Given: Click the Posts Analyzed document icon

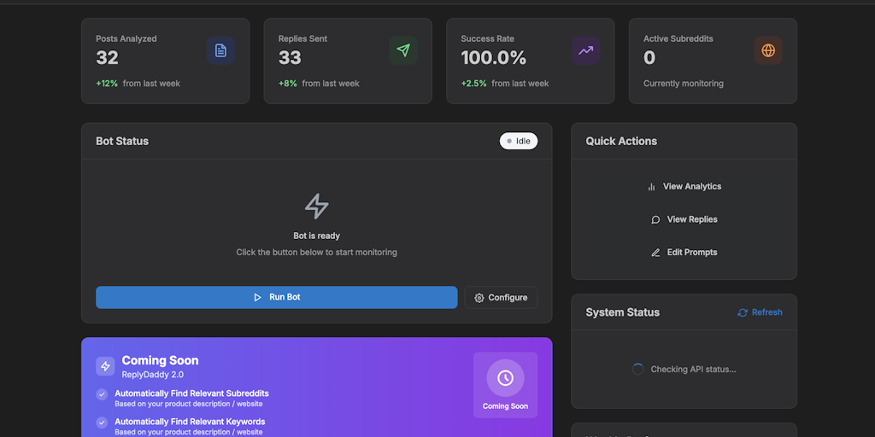Looking at the screenshot, I should (220, 50).
